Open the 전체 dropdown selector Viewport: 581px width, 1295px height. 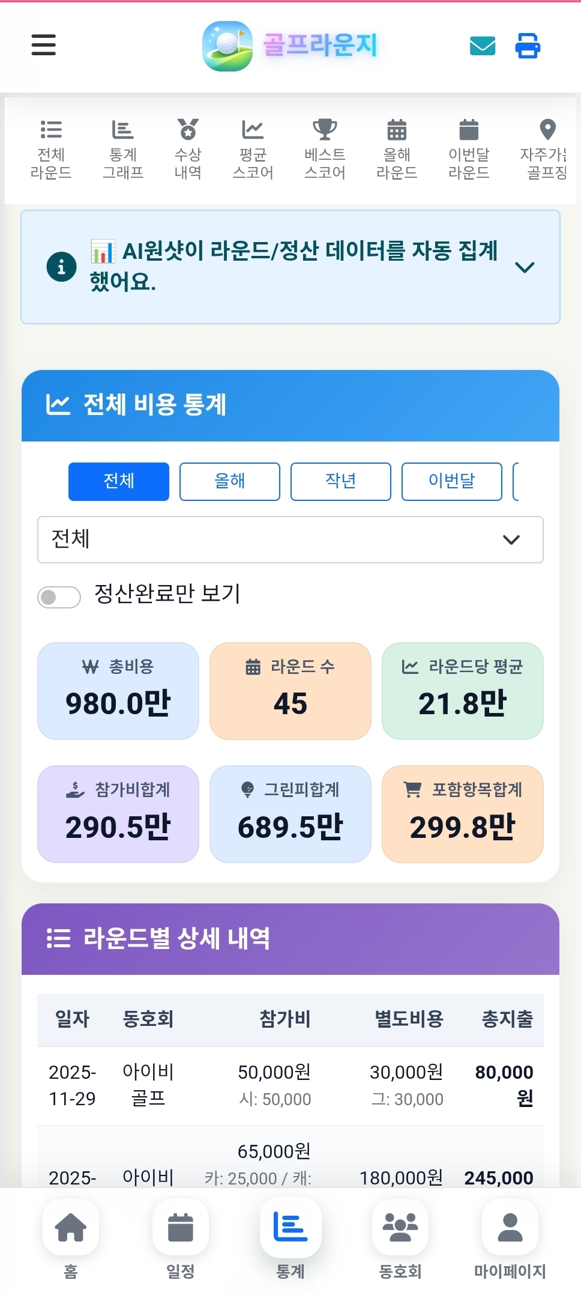(x=290, y=540)
